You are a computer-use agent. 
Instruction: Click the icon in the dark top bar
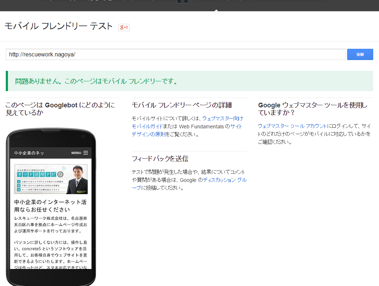pyautogui.click(x=183, y=1)
